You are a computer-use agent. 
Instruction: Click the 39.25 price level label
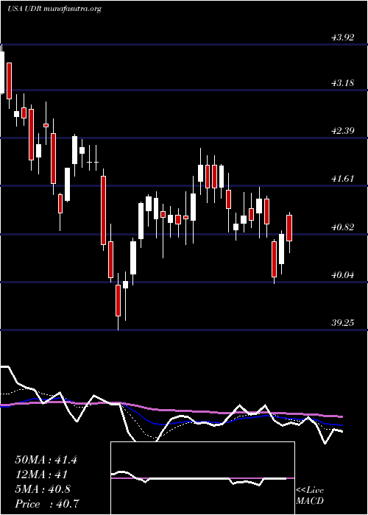coord(343,323)
